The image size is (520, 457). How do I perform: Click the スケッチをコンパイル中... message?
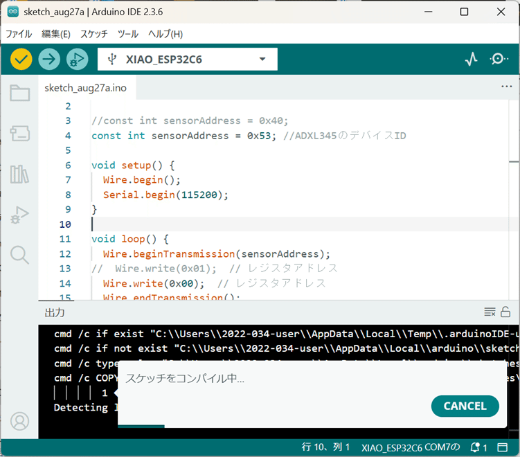(x=185, y=378)
